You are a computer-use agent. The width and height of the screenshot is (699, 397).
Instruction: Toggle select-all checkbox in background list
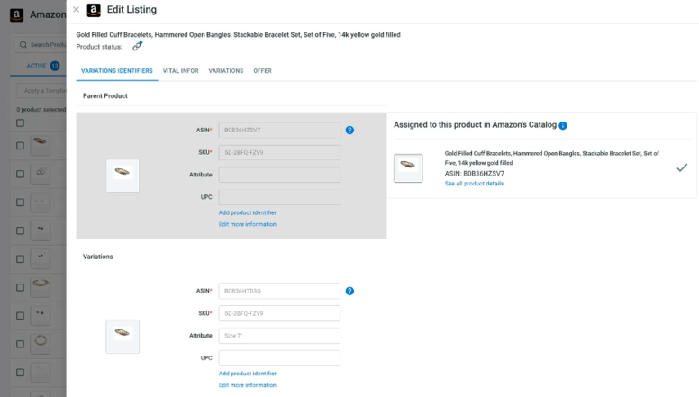[x=20, y=123]
